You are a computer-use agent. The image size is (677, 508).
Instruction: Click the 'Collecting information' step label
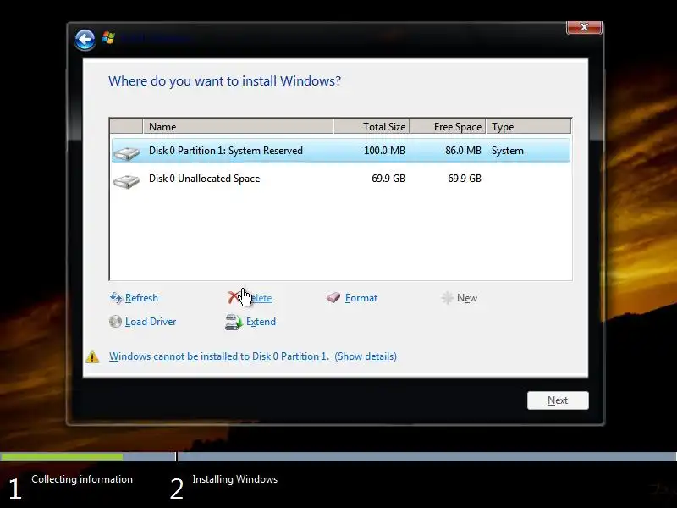82,479
